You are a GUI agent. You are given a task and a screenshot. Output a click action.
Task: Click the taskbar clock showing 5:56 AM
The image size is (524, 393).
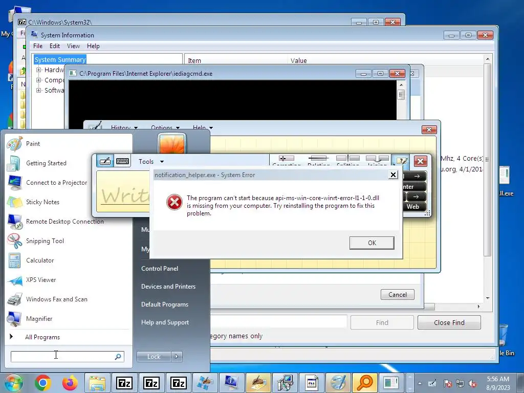[x=498, y=383]
